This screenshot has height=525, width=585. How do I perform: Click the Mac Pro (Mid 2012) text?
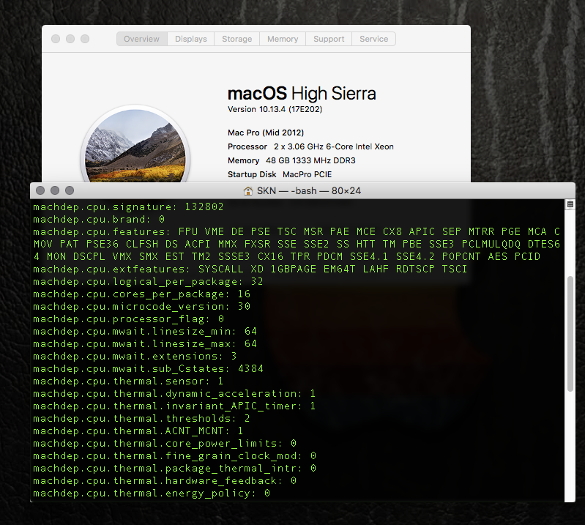pos(266,133)
